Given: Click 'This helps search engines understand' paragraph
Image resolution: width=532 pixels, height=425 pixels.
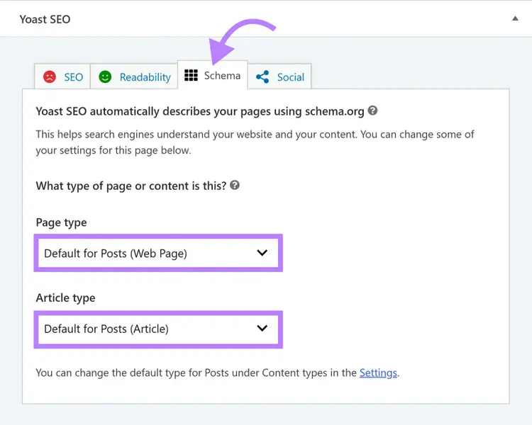Looking at the screenshot, I should click(x=255, y=142).
